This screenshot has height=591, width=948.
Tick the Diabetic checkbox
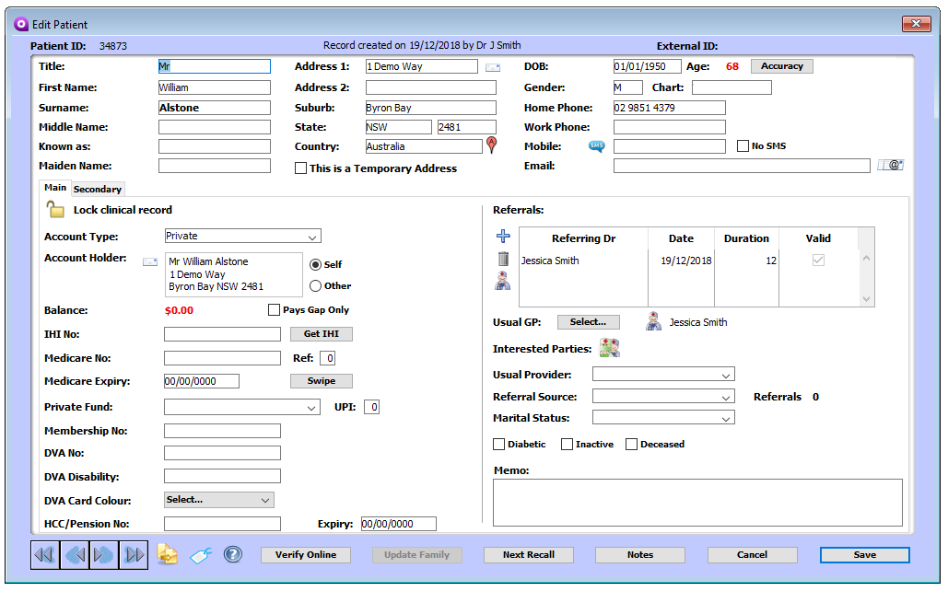click(x=499, y=445)
